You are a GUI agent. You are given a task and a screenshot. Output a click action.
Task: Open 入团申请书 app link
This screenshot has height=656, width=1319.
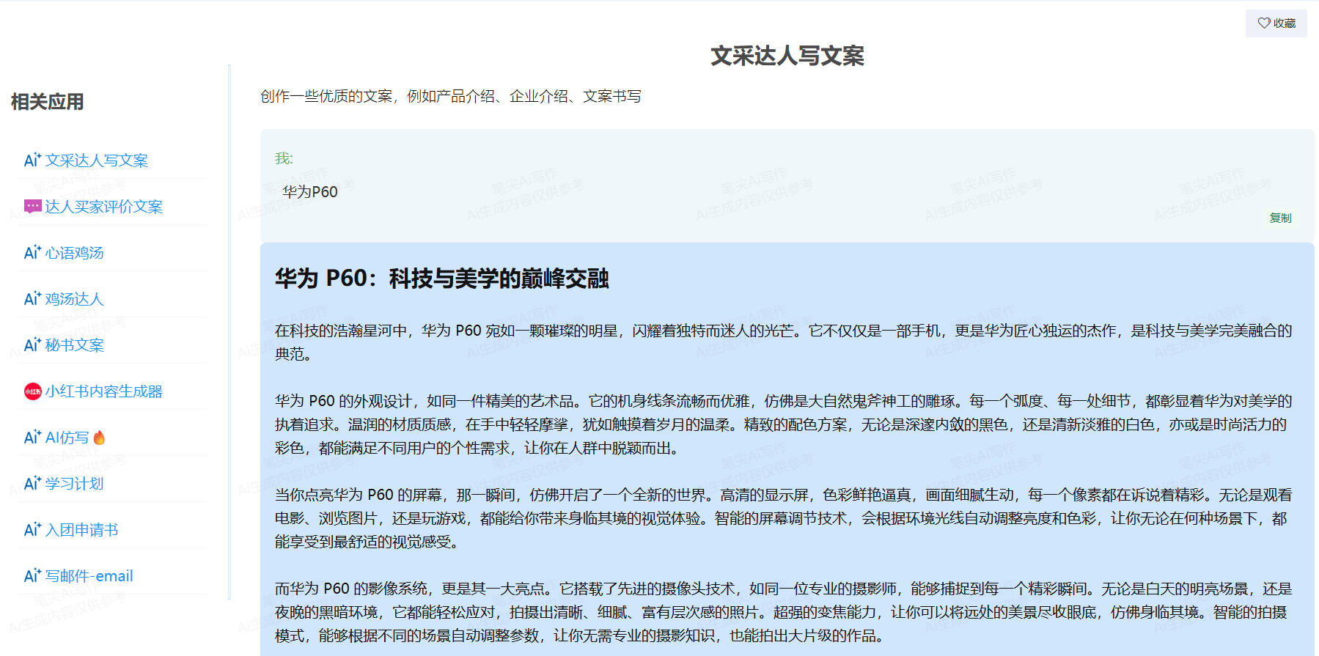tap(81, 530)
